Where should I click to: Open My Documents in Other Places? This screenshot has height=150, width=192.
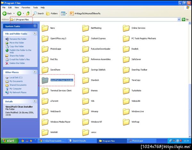16,81
